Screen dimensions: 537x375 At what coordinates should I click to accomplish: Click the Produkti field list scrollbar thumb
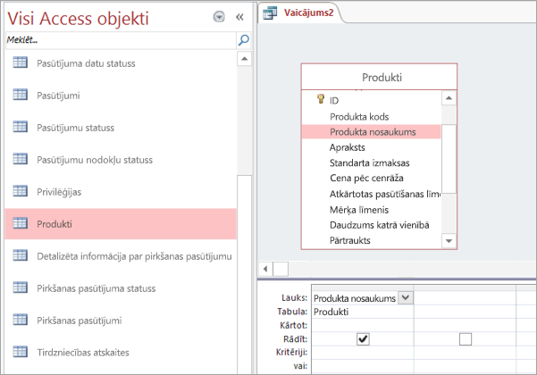click(449, 159)
